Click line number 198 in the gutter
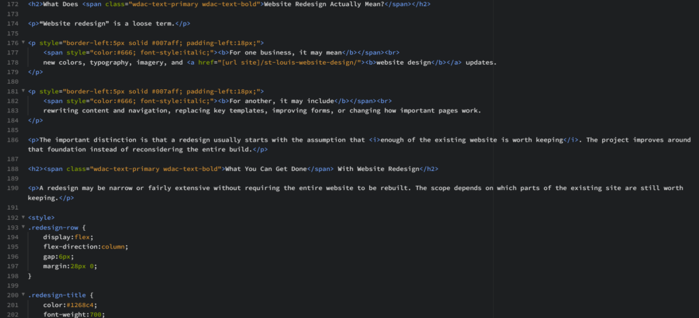 (14, 276)
